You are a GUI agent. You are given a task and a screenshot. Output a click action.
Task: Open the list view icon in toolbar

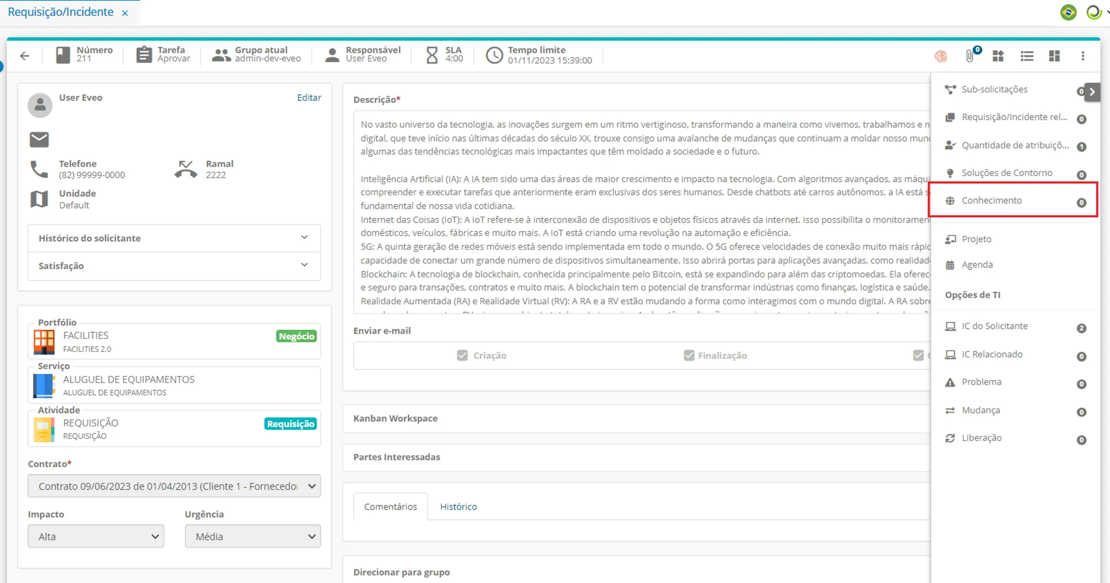[x=1027, y=56]
